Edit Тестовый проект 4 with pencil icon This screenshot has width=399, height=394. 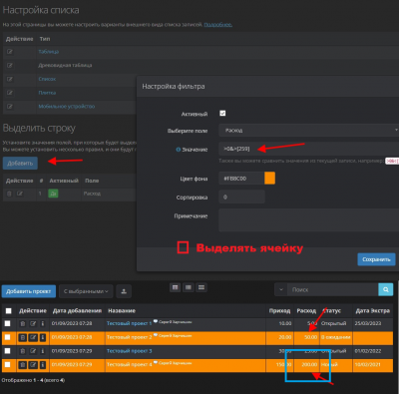point(33,365)
